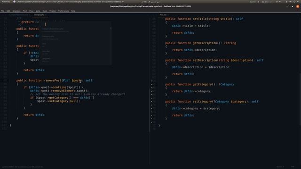Click the getCategory() === $this condition line
301x169 pixels.
tap(62, 98)
